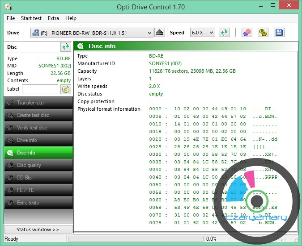Expand the Speed dropdown showing 6.0 X
The image size is (302, 246).
click(203, 33)
